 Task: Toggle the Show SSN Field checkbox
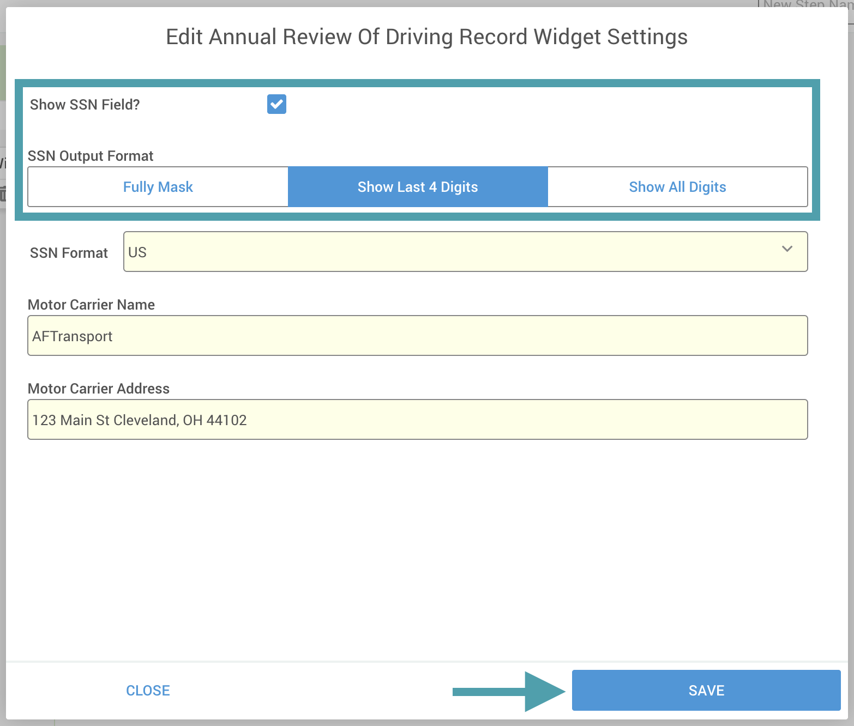point(276,104)
